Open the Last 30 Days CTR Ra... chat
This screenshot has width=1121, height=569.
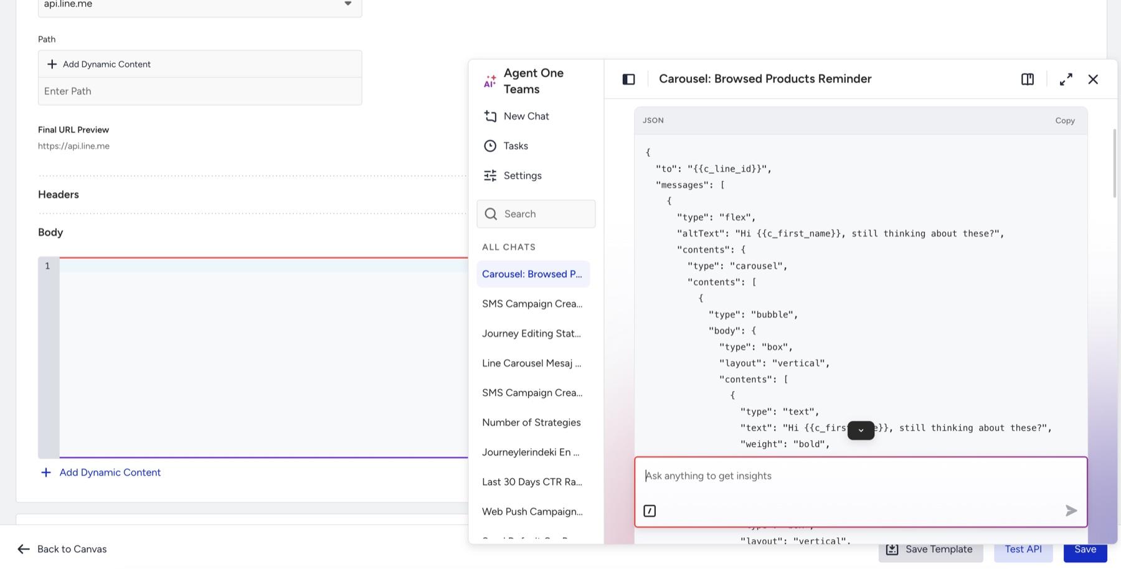pos(533,482)
